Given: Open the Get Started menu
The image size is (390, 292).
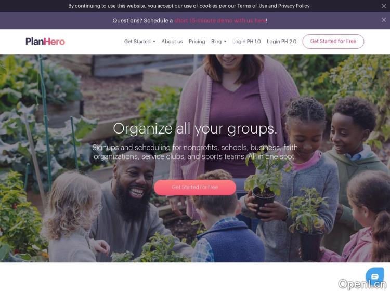Looking at the screenshot, I should click(137, 42).
